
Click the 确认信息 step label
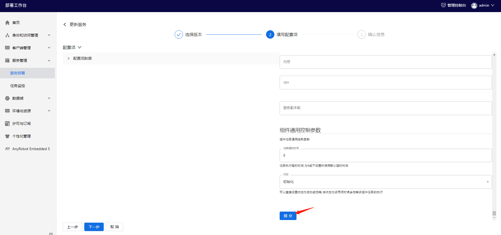(x=376, y=34)
